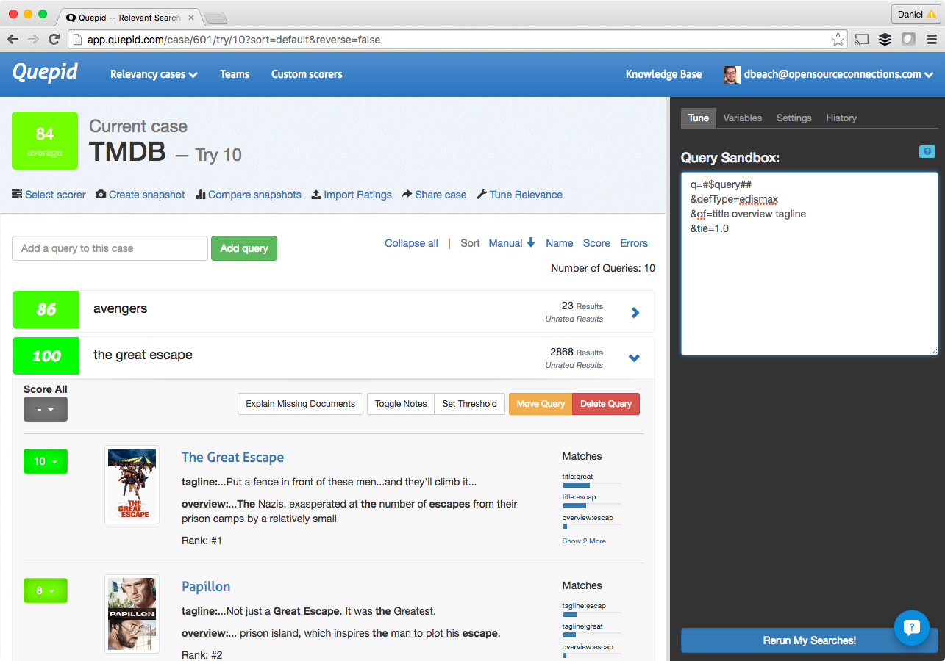
Task: Sort queries by Errors
Action: tap(634, 243)
